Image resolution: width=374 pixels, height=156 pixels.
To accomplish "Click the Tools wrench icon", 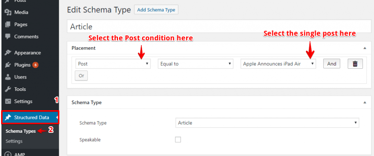I will 8,89.
